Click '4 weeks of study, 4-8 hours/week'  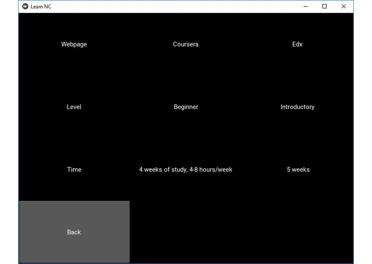click(x=186, y=170)
